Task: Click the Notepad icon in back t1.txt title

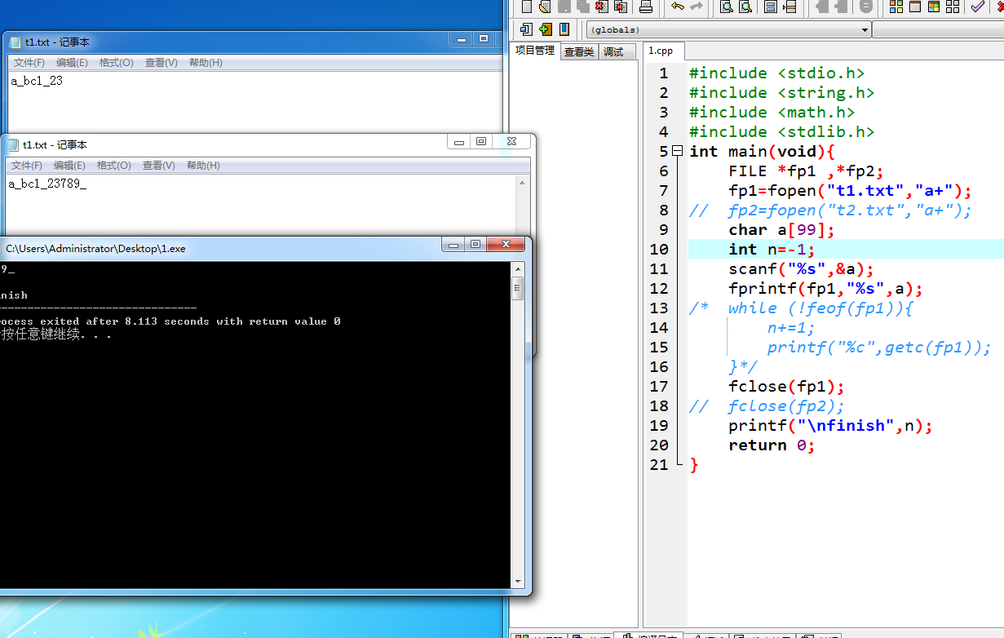Action: click(15, 42)
